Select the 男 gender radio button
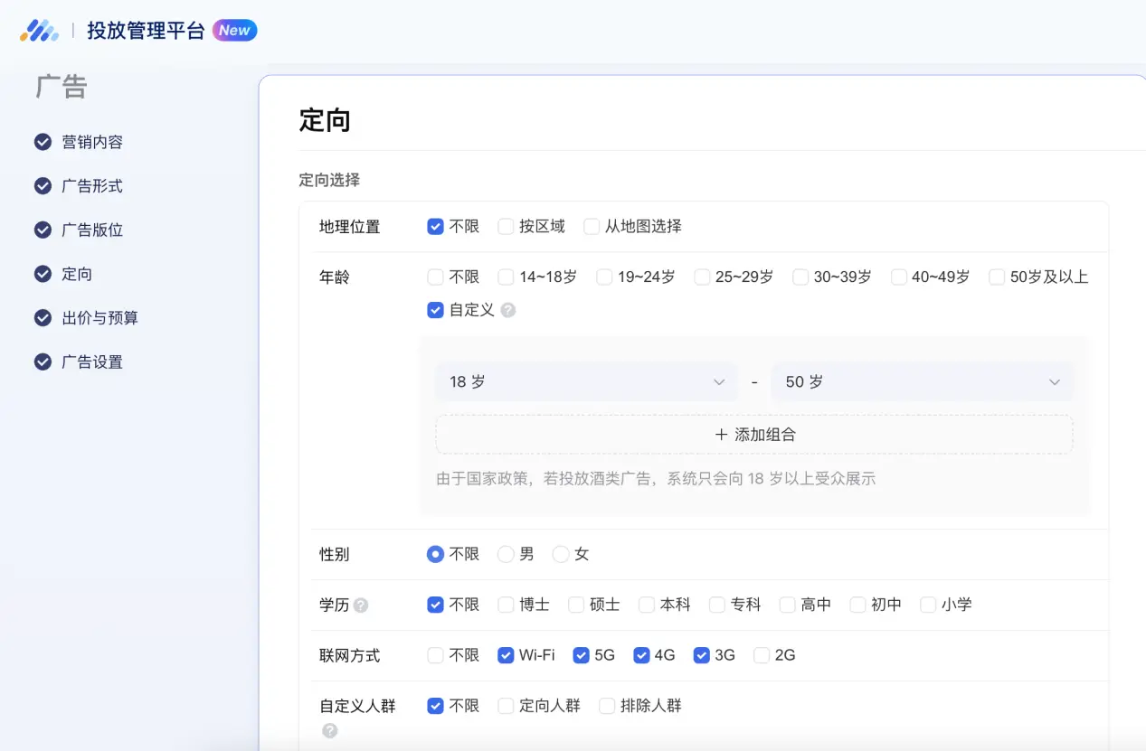 pos(505,554)
